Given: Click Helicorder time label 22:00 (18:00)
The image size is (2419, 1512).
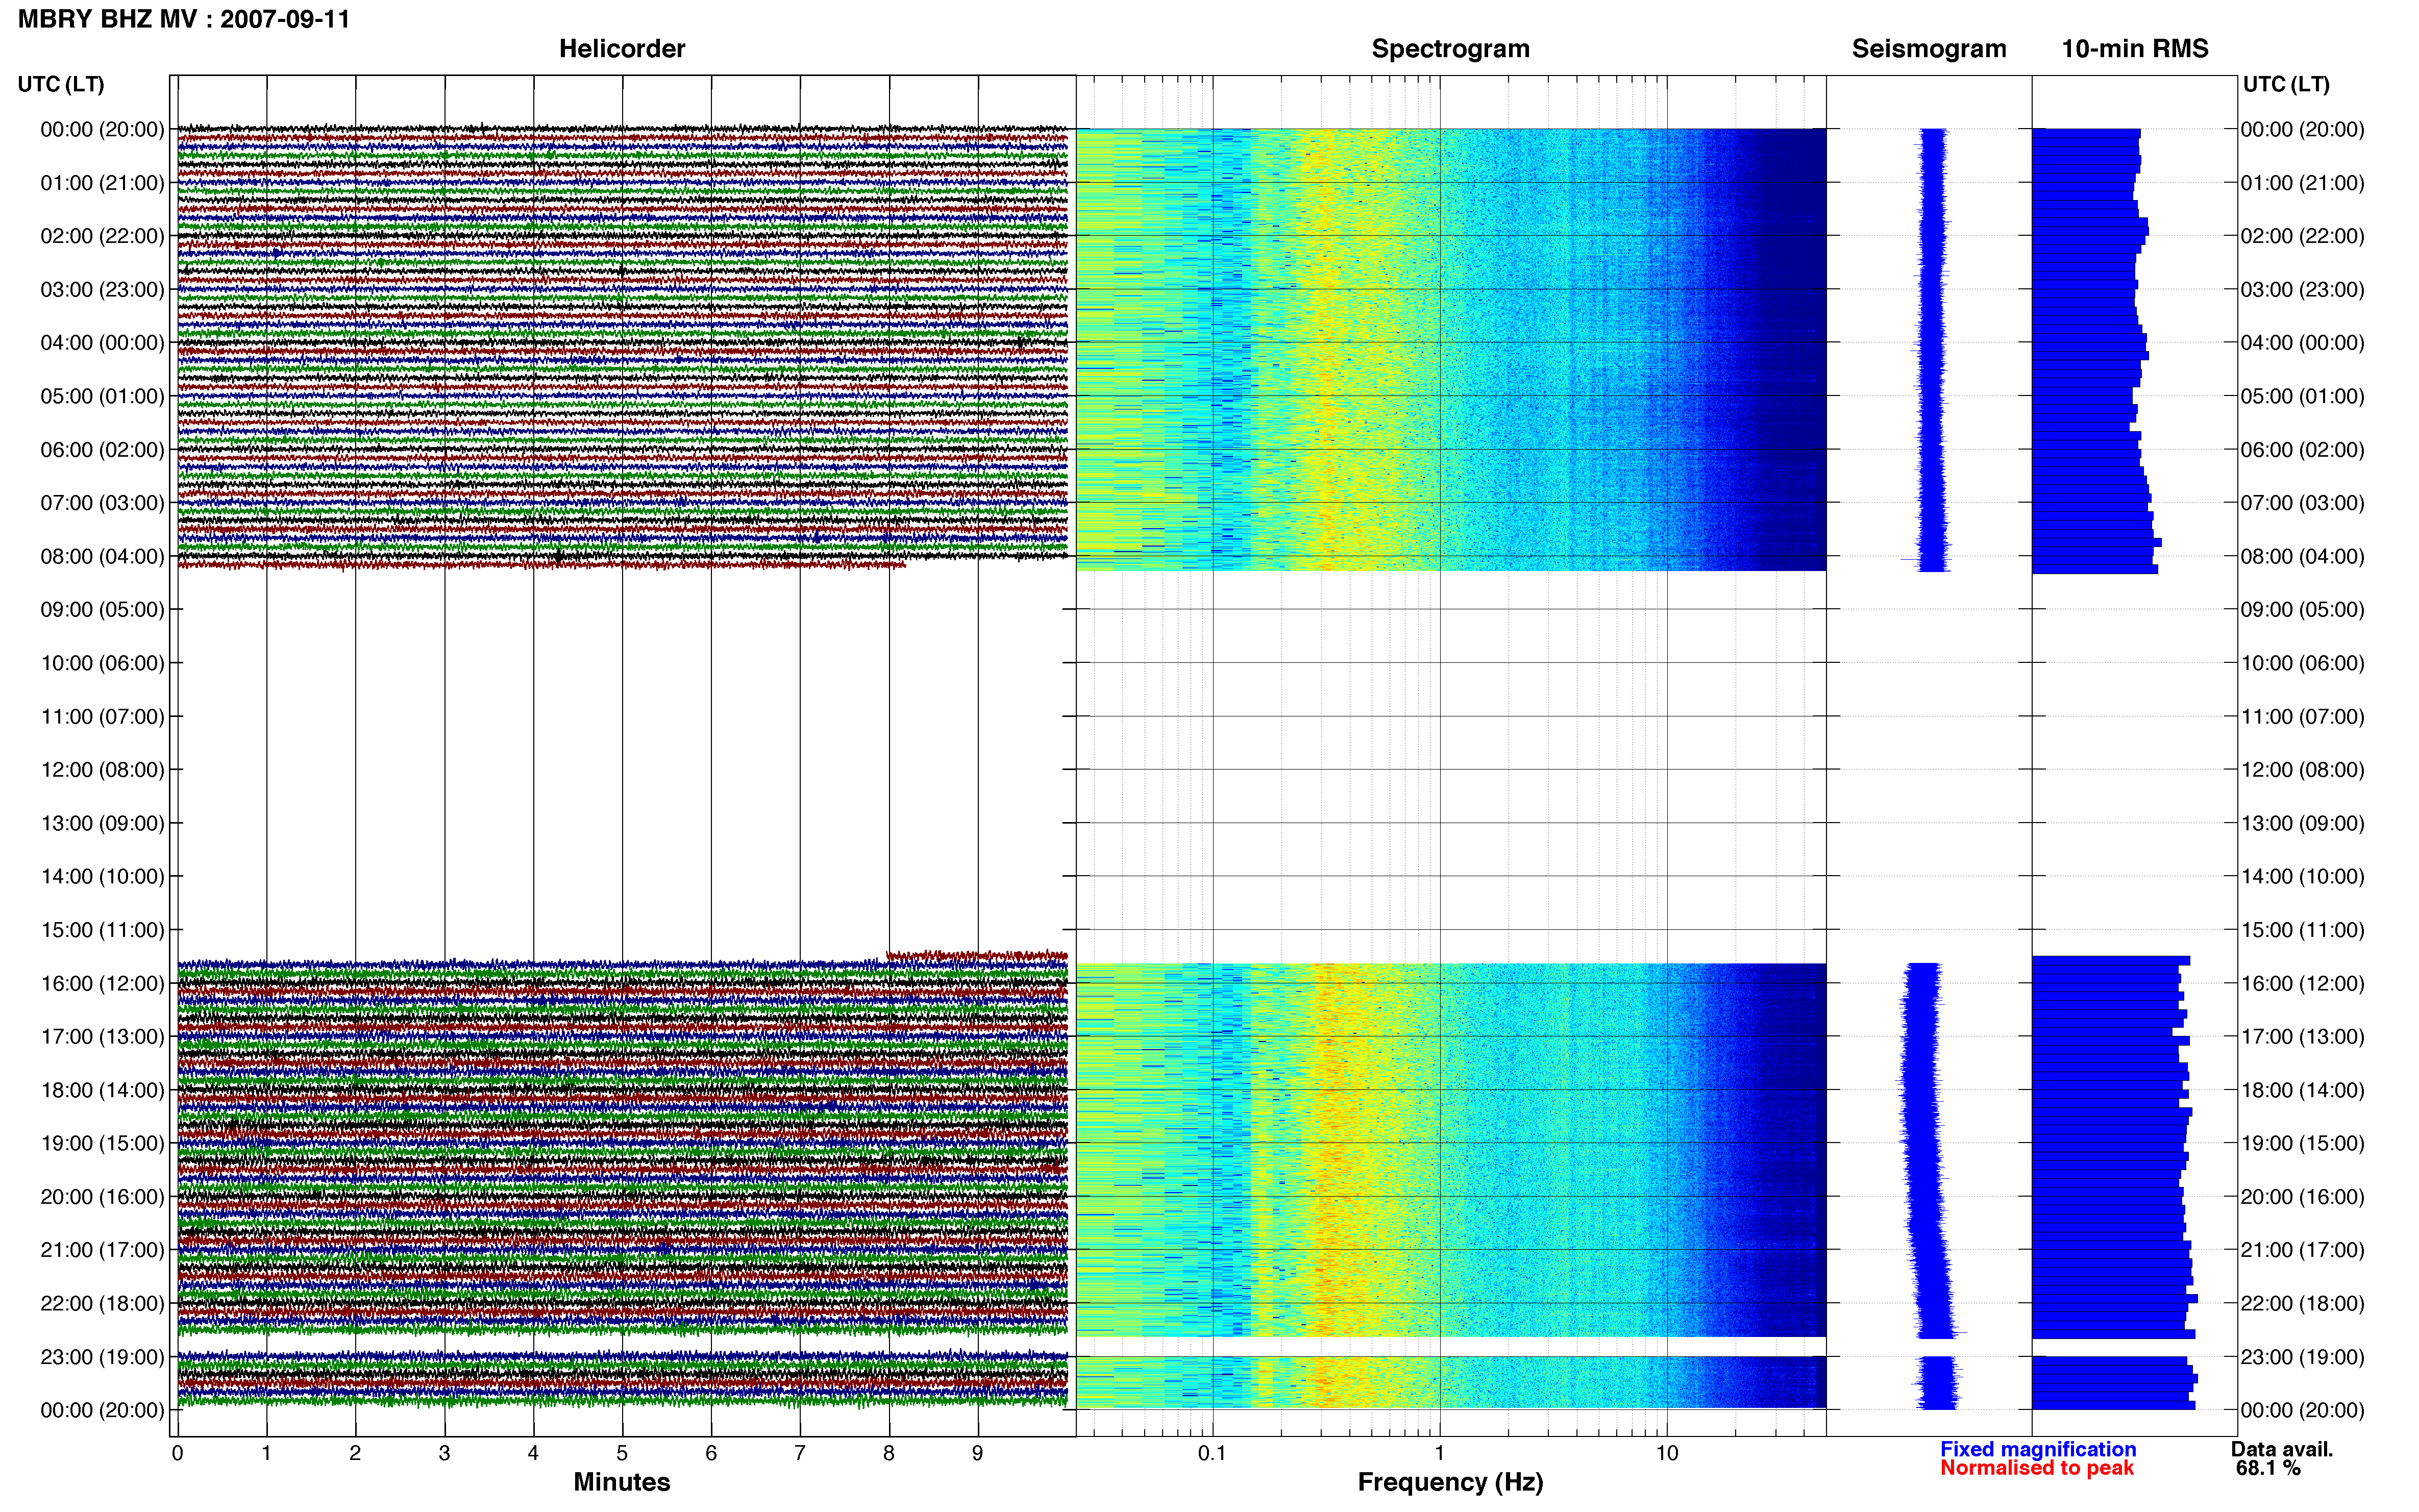Looking at the screenshot, I should coord(102,1304).
